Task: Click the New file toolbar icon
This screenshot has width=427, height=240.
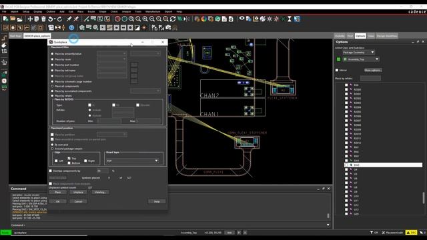Action: [x=5, y=19]
